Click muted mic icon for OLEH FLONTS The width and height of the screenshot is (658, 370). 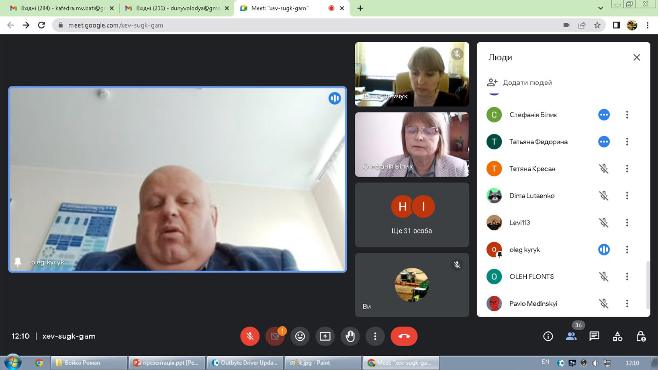[x=604, y=276]
